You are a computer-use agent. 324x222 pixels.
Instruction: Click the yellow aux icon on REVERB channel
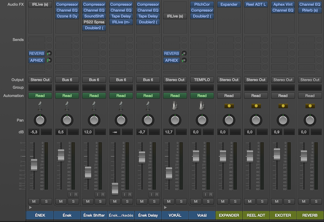(310, 106)
